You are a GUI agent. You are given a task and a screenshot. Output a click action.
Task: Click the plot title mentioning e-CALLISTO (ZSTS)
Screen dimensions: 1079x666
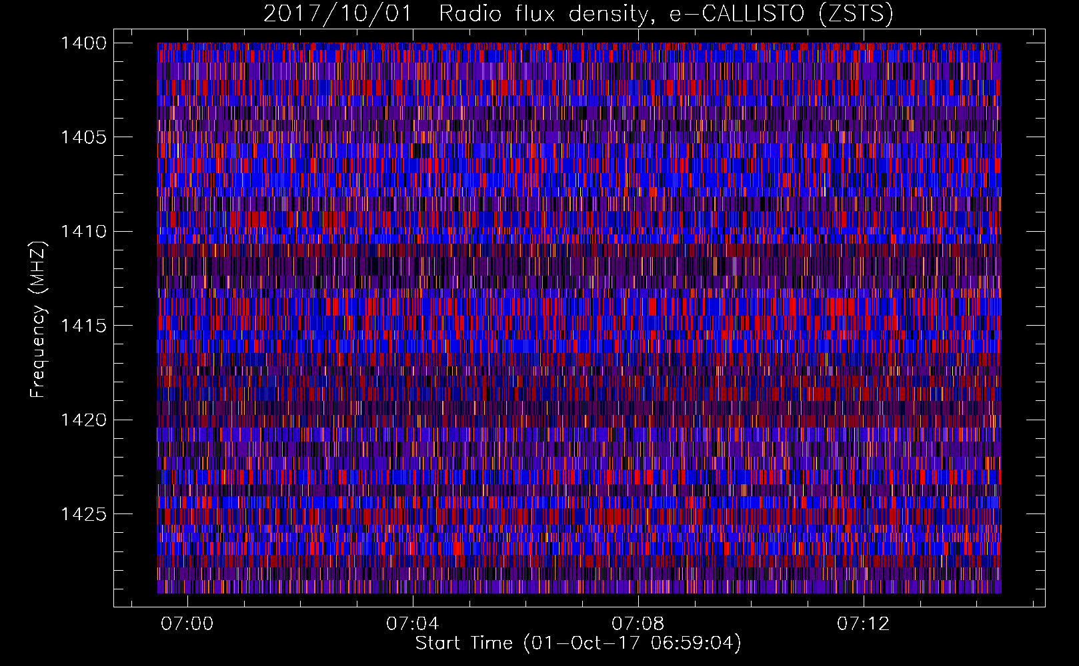[578, 14]
